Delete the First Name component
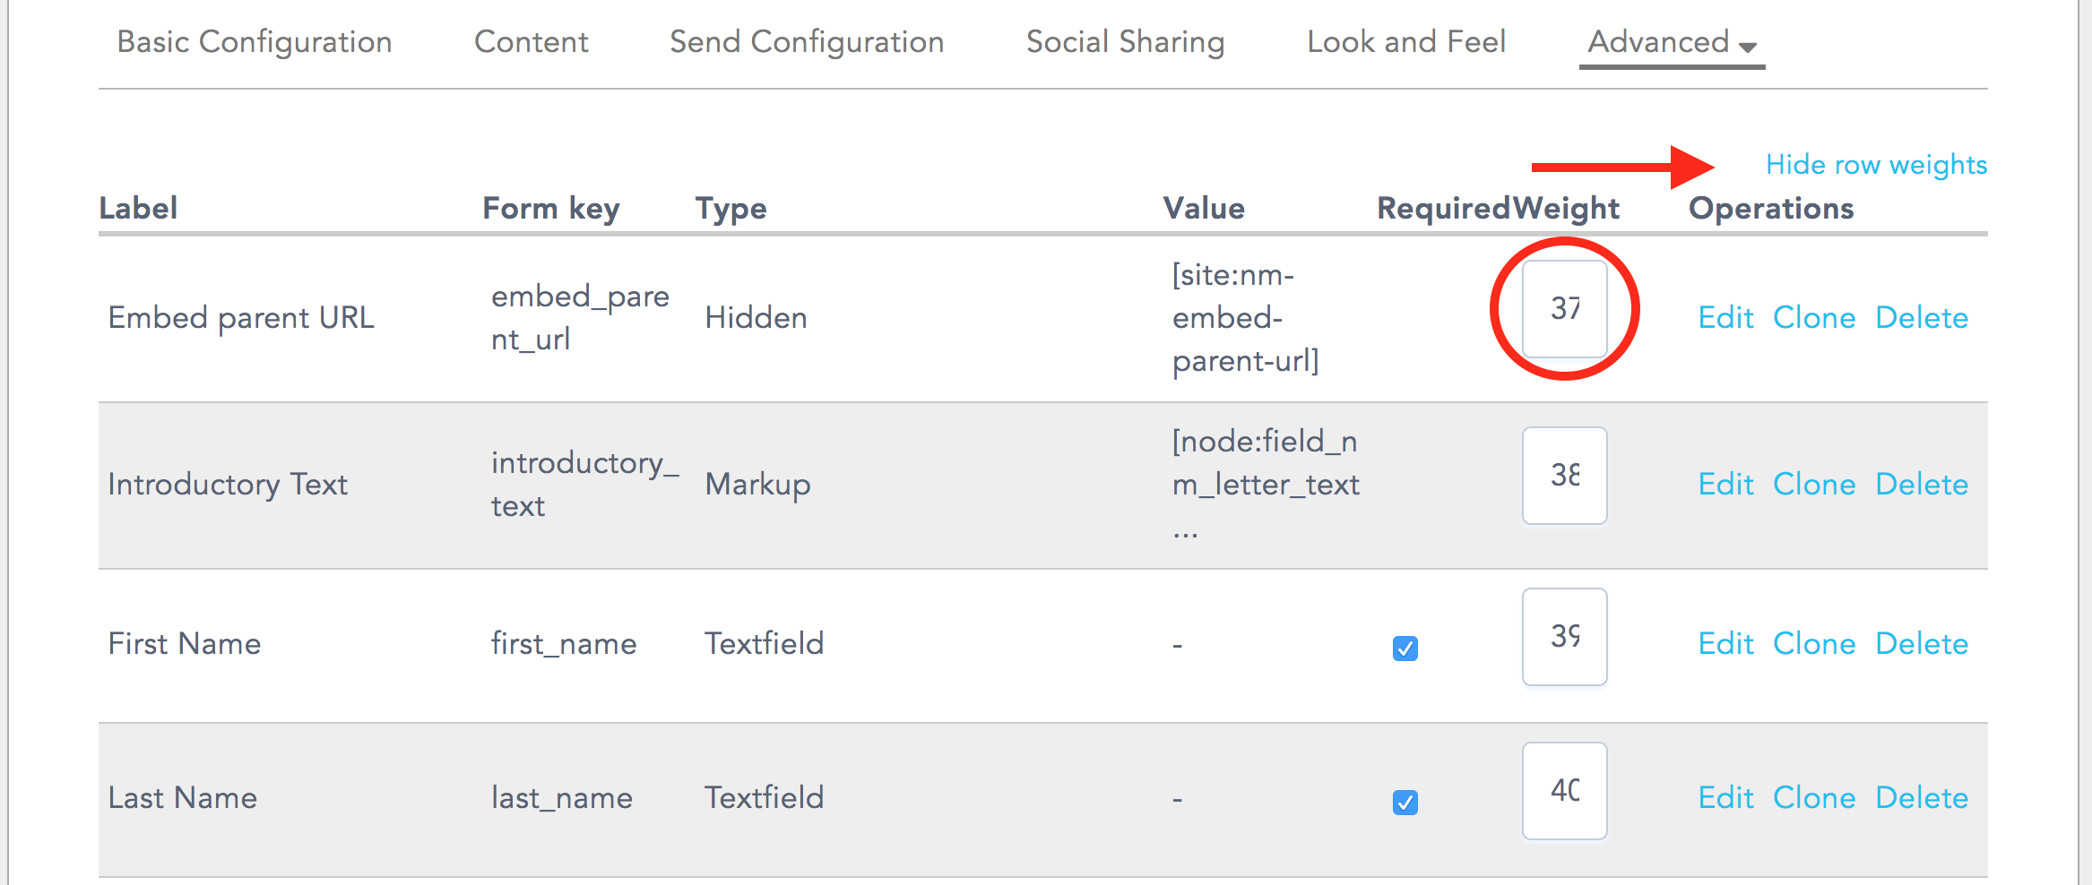This screenshot has width=2092, height=885. pyautogui.click(x=1922, y=643)
